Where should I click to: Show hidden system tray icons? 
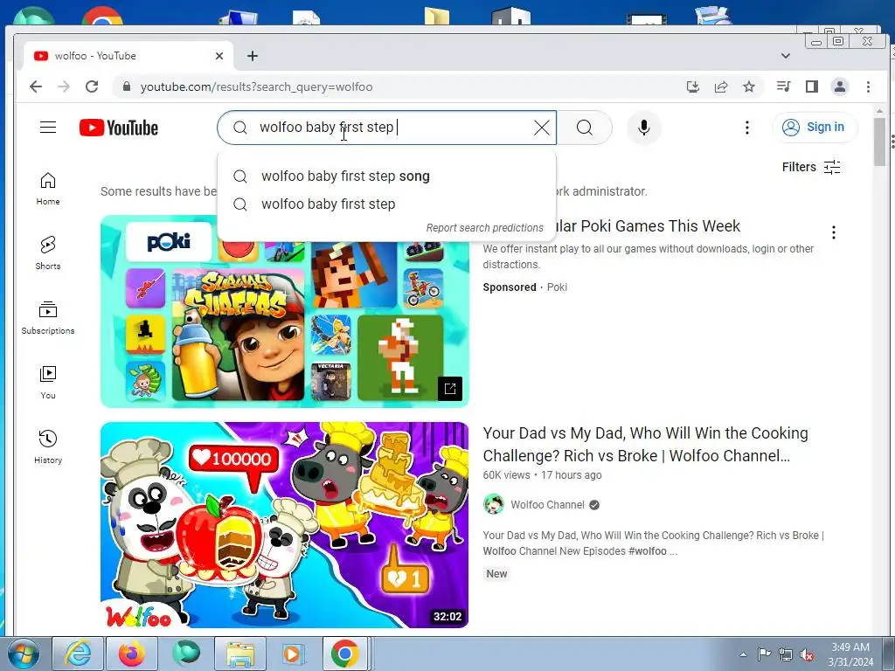click(x=743, y=654)
